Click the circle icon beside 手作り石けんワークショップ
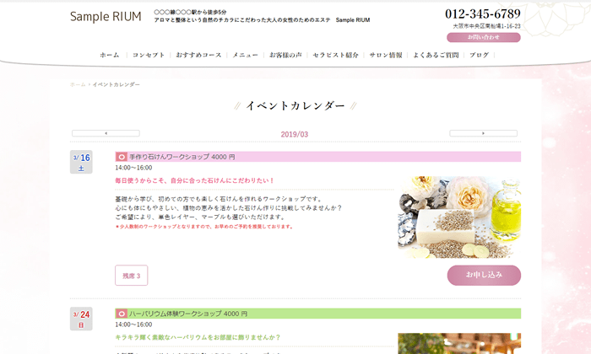This screenshot has width=591, height=354. click(x=121, y=157)
